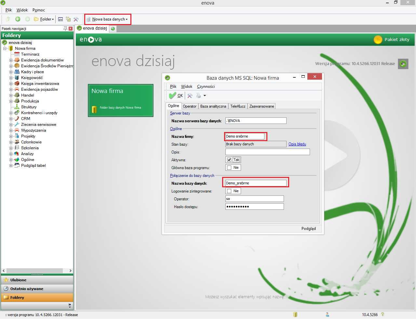
Task: Click the Zlecenia serwisowe wrench icon
Action: coord(17,125)
